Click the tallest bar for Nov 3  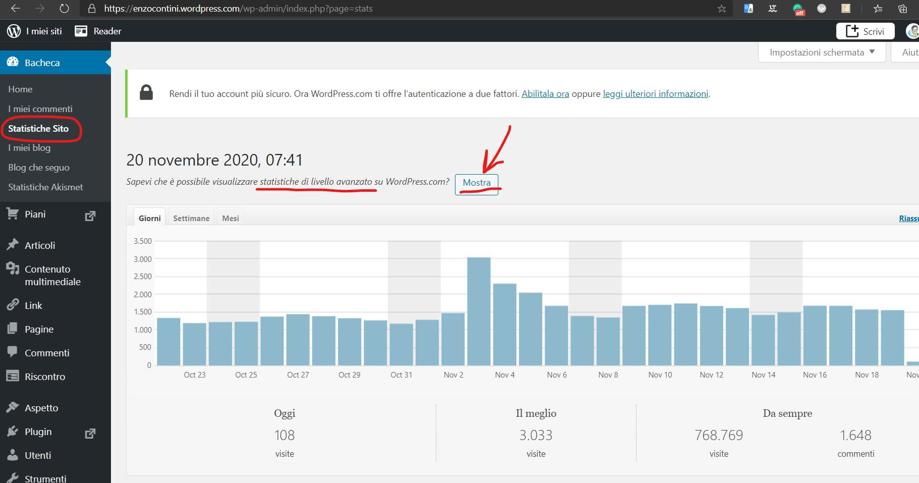point(479,311)
